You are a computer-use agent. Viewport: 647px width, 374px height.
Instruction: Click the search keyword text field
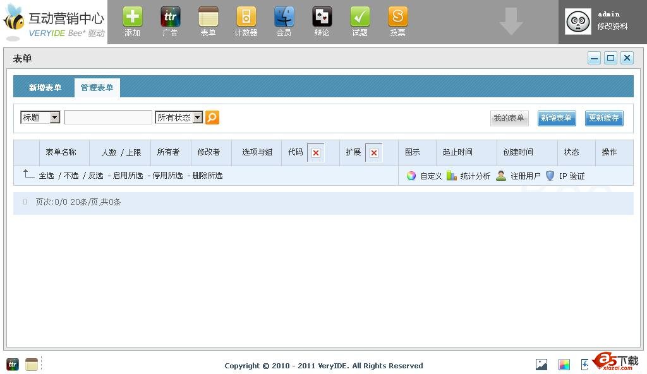point(108,118)
